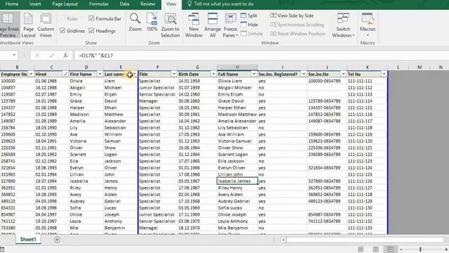Click Arrange All windows
Image resolution: width=449 pixels, height=253 pixels.
coord(213,25)
